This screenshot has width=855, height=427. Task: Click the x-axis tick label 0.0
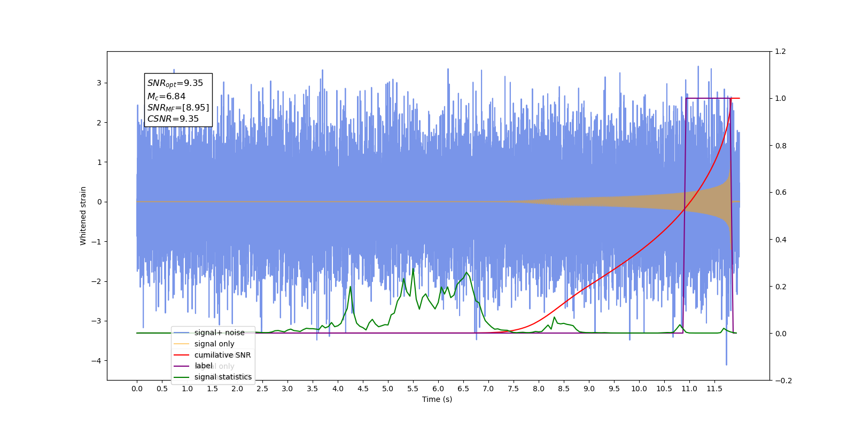(x=137, y=389)
